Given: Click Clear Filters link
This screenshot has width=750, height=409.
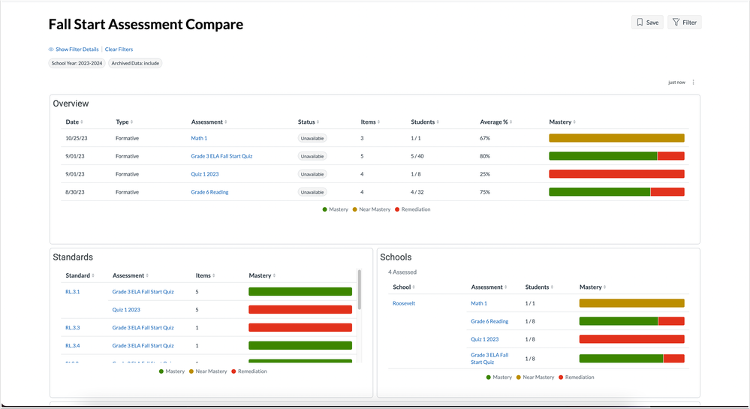Looking at the screenshot, I should point(119,50).
